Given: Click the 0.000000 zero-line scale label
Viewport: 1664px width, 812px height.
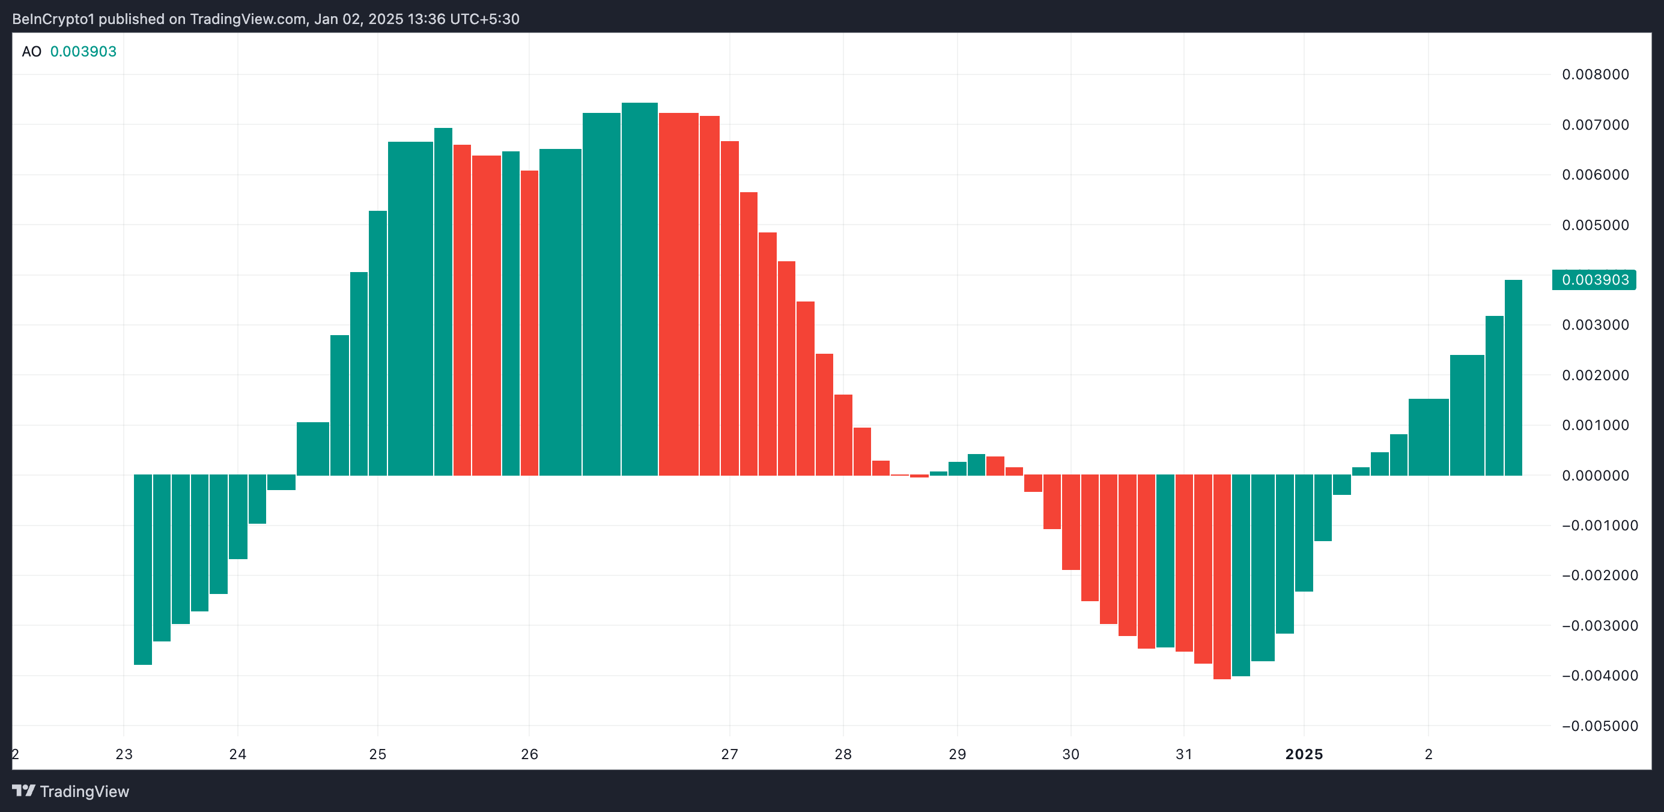Looking at the screenshot, I should [x=1595, y=476].
